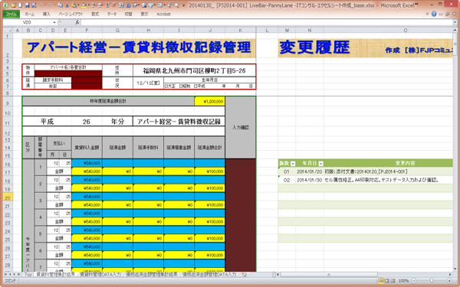Click the Excel application icon in title bar

tap(5, 5)
